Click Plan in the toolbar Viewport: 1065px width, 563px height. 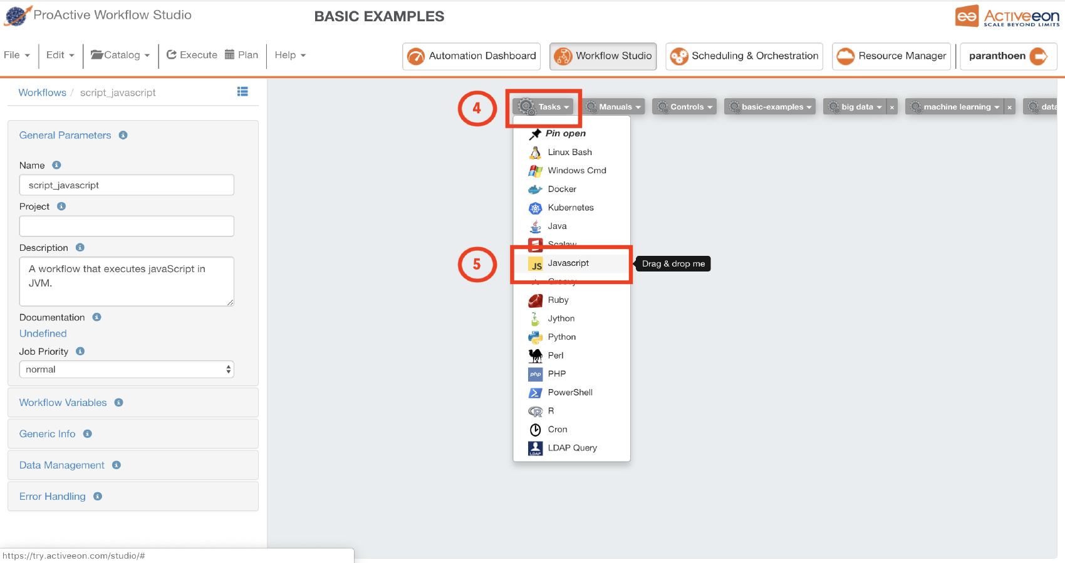pyautogui.click(x=241, y=55)
